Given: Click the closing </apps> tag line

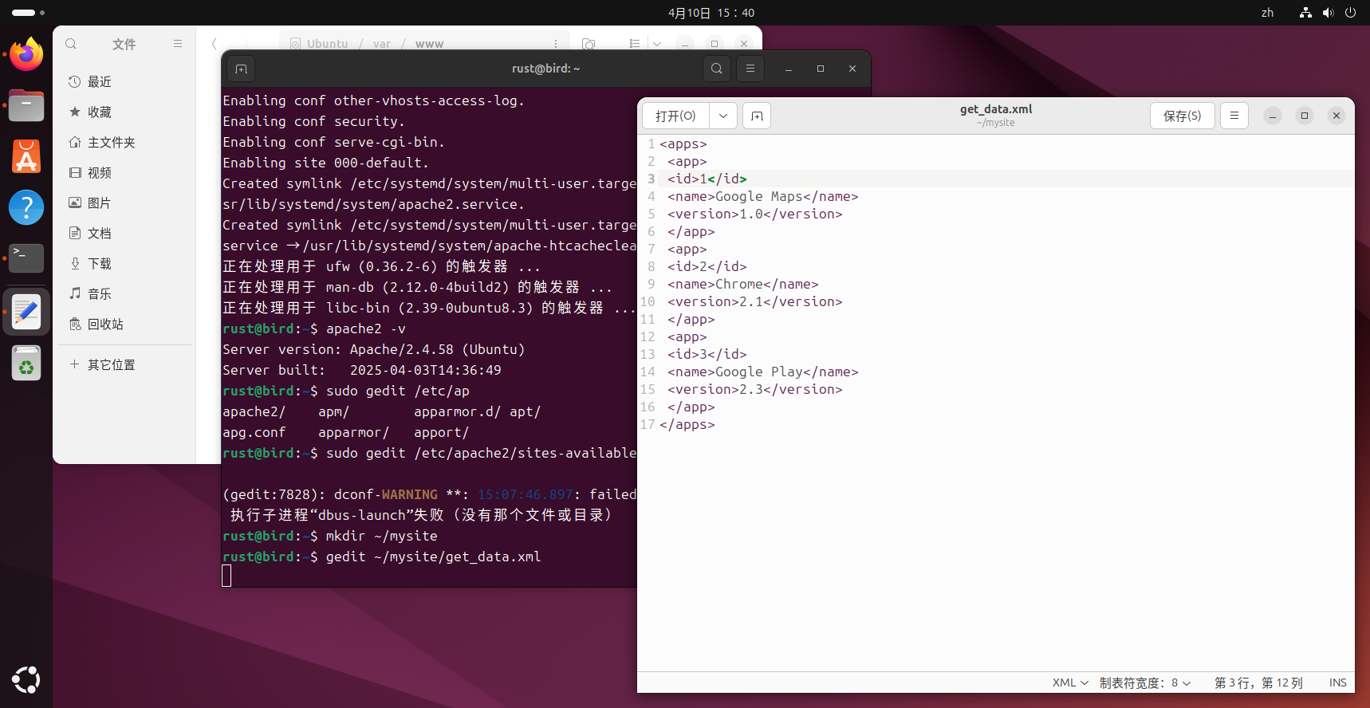Looking at the screenshot, I should coord(687,424).
